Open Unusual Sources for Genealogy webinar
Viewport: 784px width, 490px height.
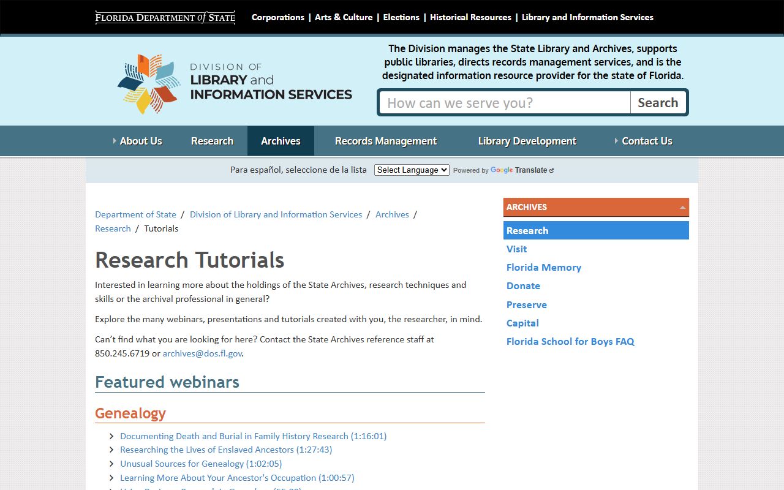pos(201,464)
